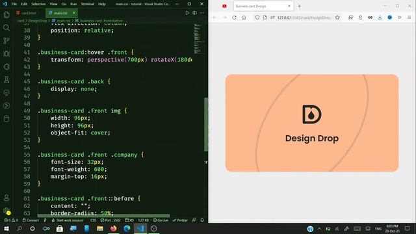The image size is (416, 234).
Task: Click the Design Drop business card
Action: point(312,123)
